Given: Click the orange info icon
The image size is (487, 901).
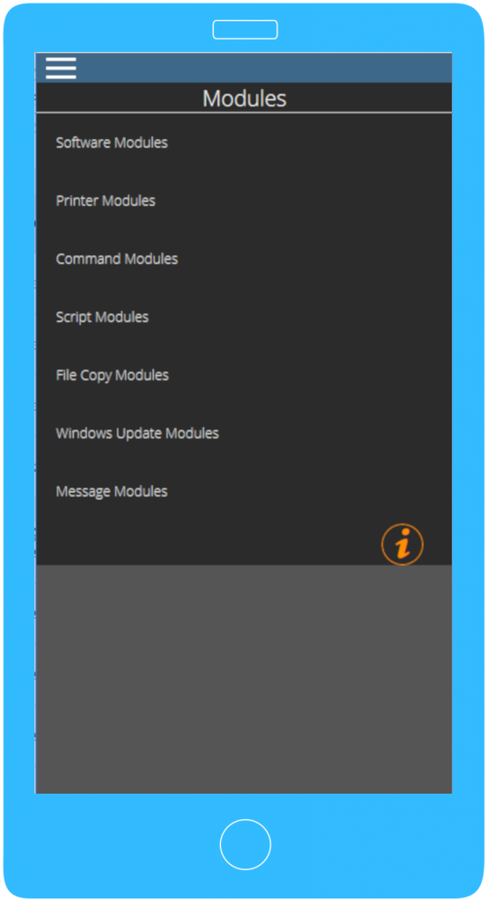Looking at the screenshot, I should (402, 544).
